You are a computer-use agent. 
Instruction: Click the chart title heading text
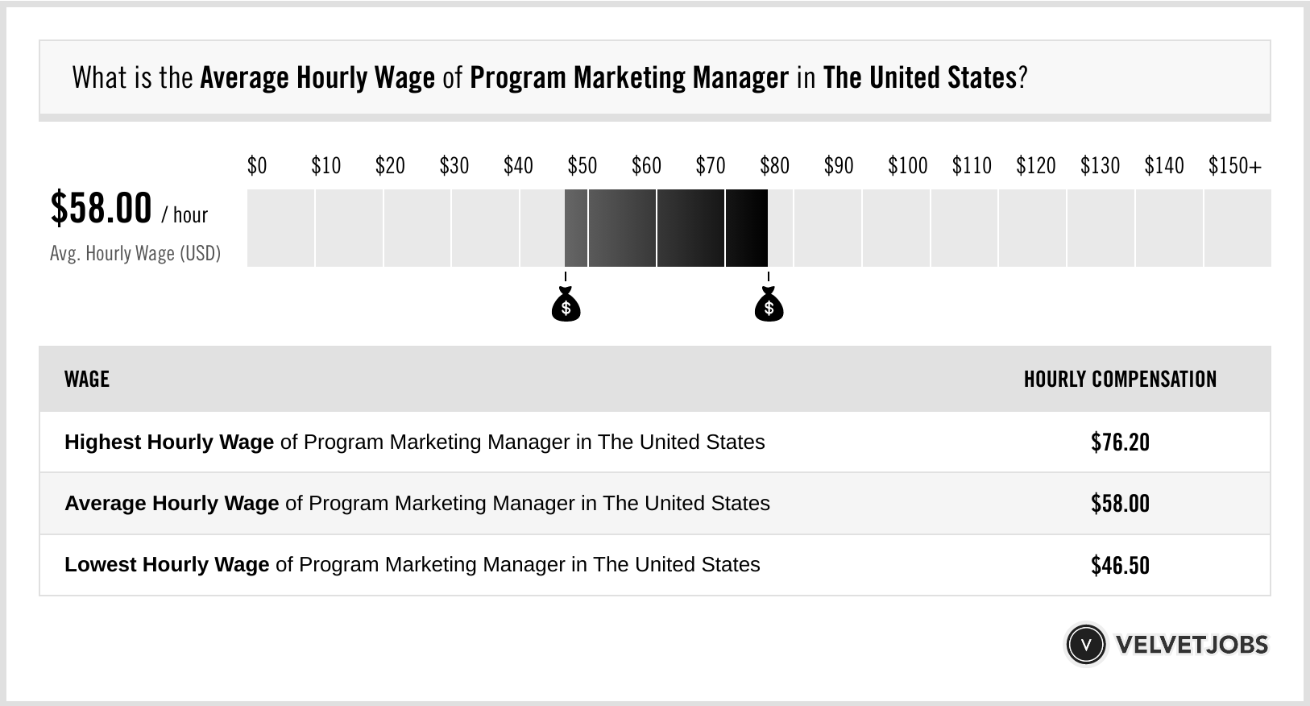click(x=549, y=78)
